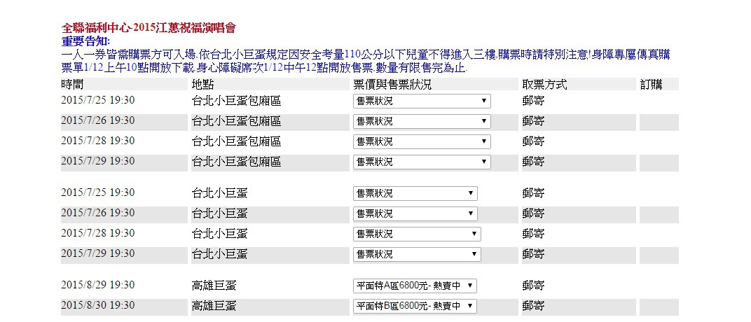Screen dimensions: 751x322
Task: Click date 2015/7/26 19:30 in 包廂區 row
Action: [97, 120]
